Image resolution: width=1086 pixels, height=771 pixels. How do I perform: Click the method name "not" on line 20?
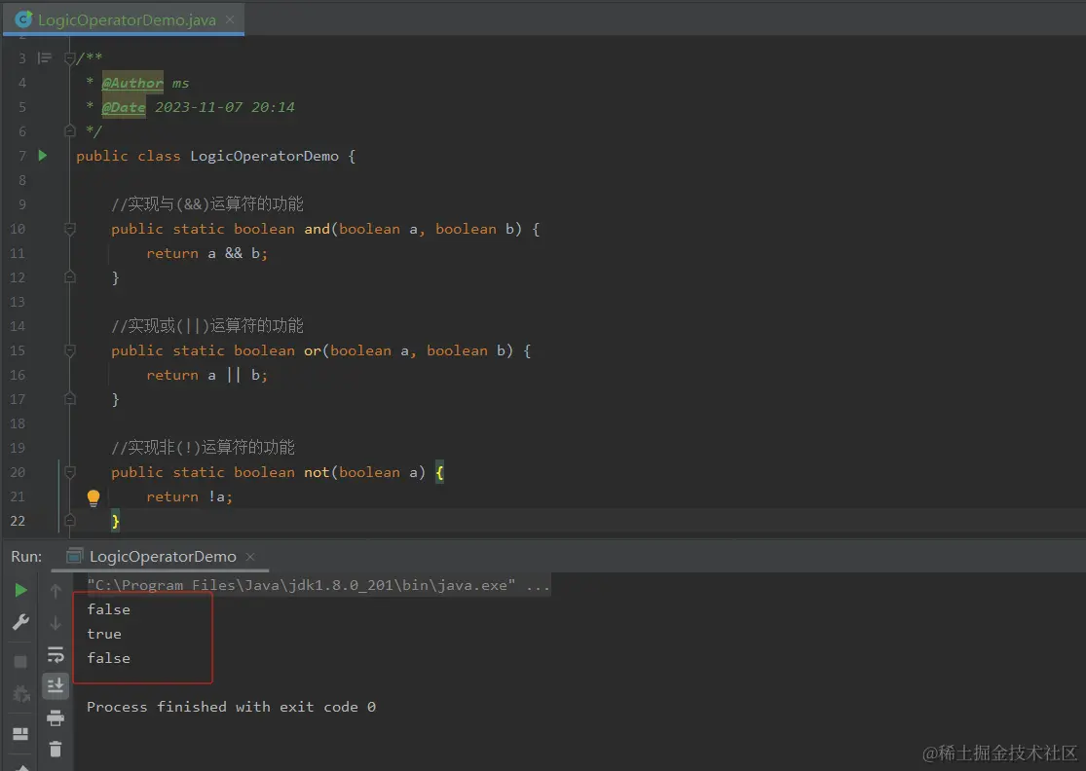tap(317, 472)
